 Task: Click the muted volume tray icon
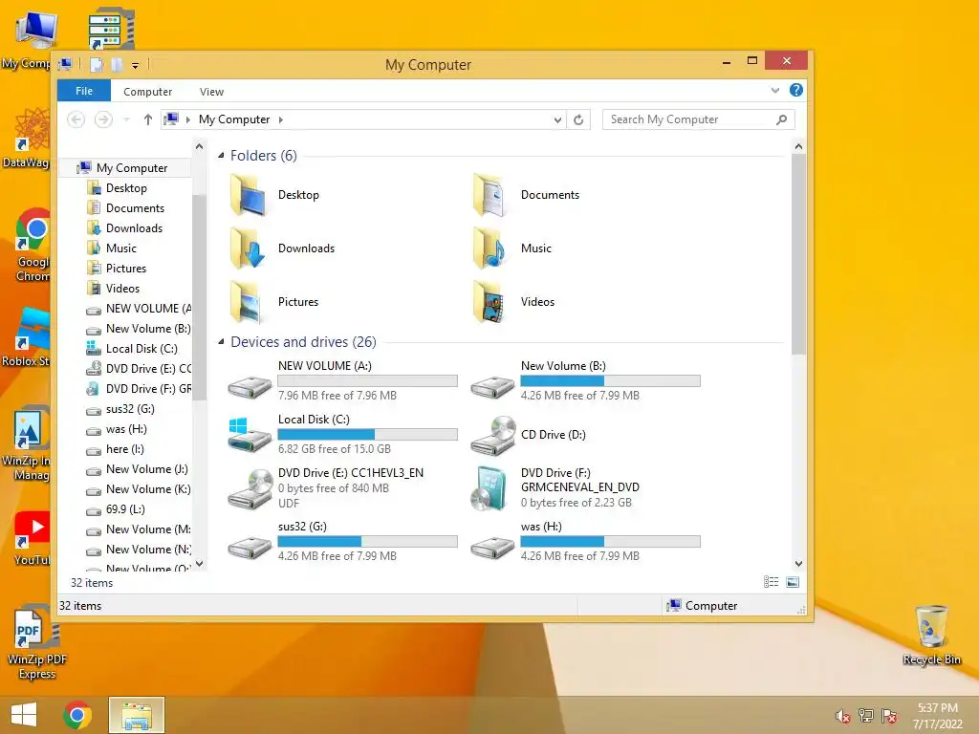(842, 716)
